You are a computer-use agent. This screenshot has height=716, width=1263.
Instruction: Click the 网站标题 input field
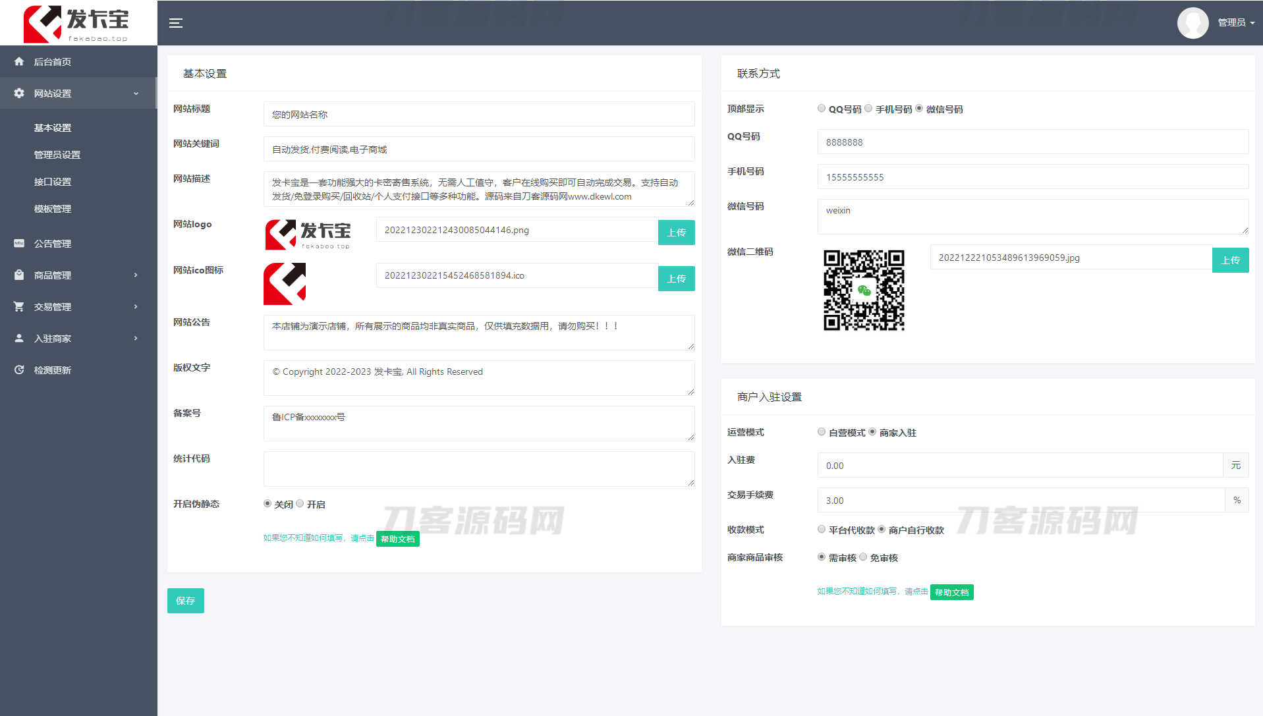pyautogui.click(x=478, y=115)
